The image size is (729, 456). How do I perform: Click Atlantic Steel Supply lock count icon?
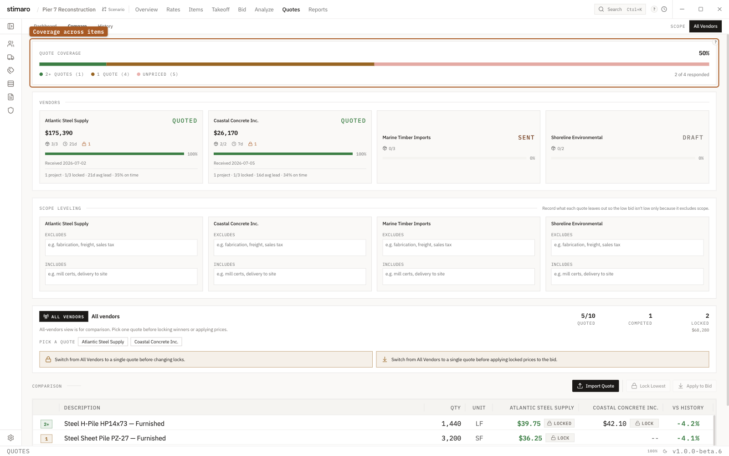84,144
